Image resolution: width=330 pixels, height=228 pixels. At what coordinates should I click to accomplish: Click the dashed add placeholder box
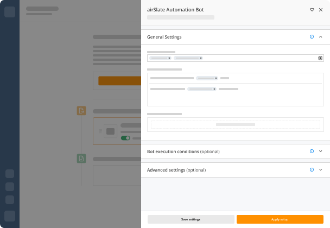click(236, 125)
